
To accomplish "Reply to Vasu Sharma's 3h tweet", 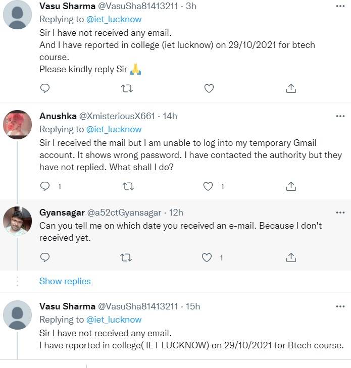I will tap(45, 88).
